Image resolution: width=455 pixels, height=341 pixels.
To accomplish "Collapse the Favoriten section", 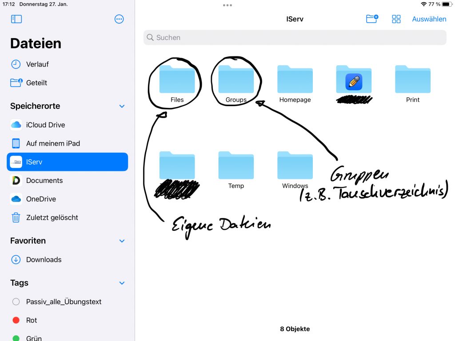I will tap(122, 241).
